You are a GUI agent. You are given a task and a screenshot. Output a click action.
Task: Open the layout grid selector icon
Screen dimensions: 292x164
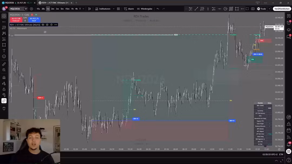[118, 9]
